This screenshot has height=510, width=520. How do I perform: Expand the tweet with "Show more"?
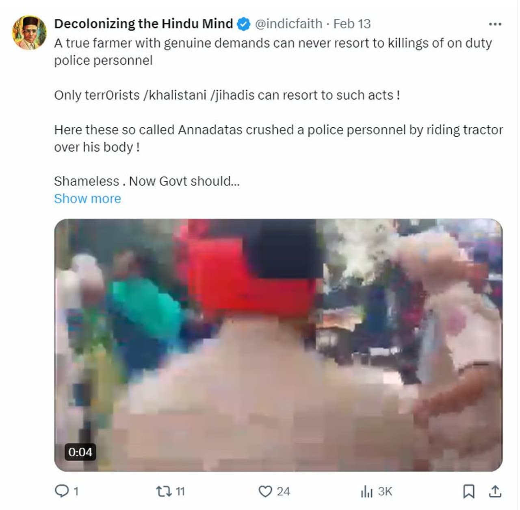coord(87,198)
